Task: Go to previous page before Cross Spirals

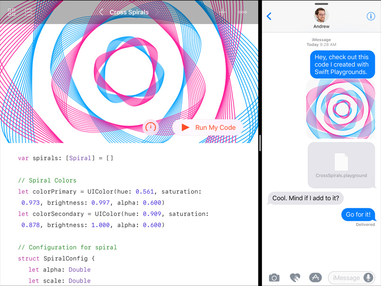Action: click(x=101, y=12)
